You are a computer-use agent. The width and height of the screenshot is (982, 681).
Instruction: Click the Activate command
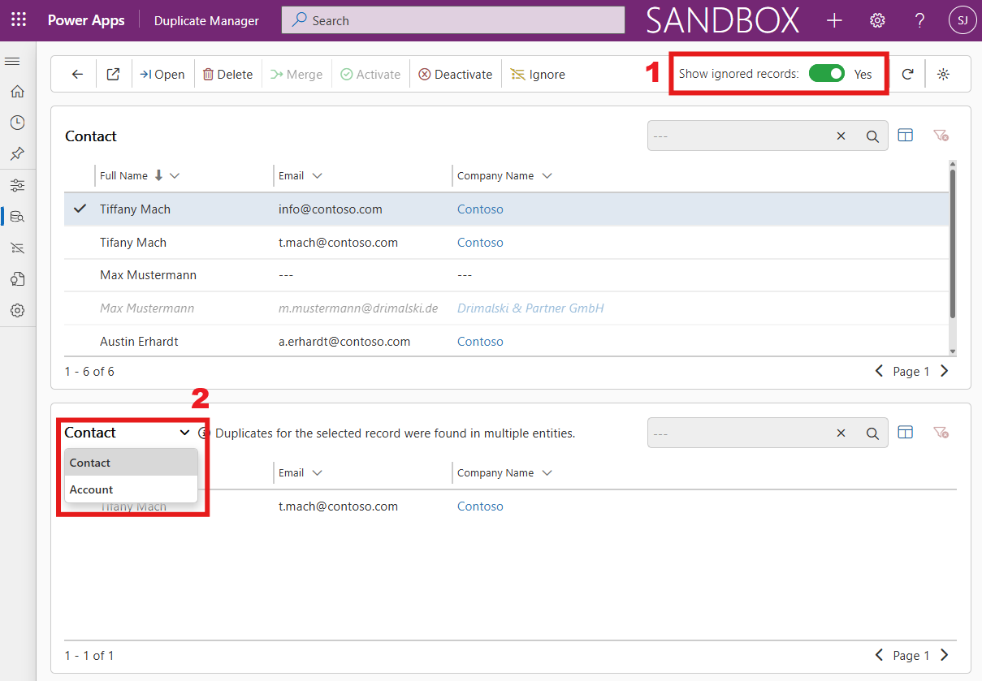tap(370, 75)
